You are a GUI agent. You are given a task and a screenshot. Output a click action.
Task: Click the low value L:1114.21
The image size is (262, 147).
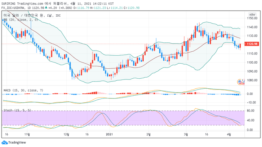click(115, 8)
